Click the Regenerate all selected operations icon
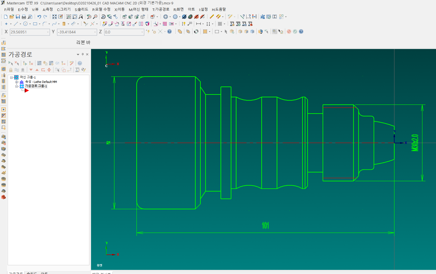Screen dimensions: 436x274 pos(25,63)
